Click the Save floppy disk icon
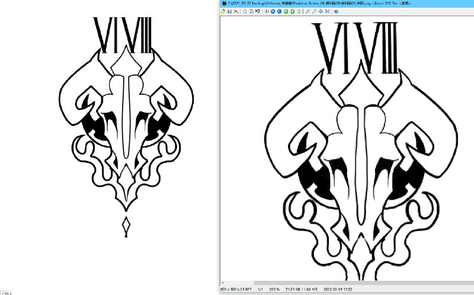This screenshot has height=295, width=474. click(x=230, y=11)
